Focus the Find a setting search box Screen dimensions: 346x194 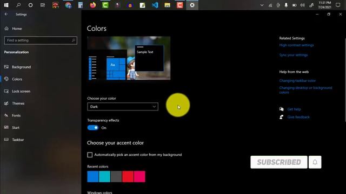pos(41,40)
